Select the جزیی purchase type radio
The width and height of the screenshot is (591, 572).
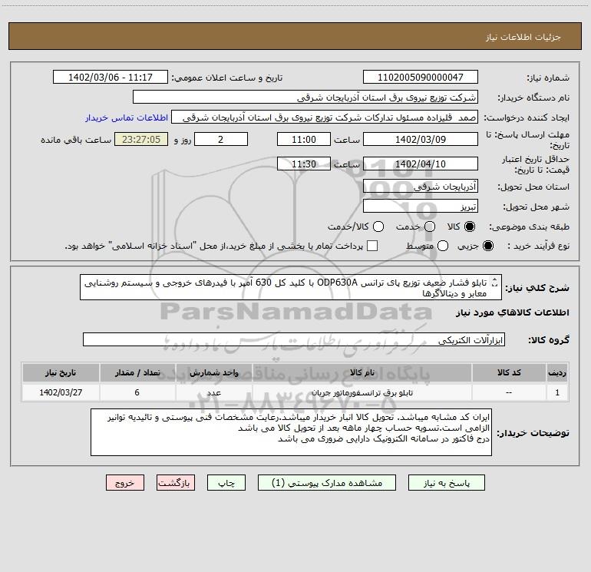pos(487,246)
